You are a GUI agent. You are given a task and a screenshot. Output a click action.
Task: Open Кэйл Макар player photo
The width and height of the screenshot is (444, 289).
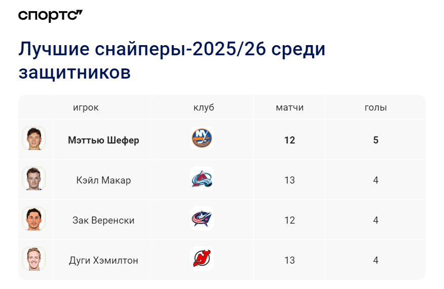[x=34, y=178]
